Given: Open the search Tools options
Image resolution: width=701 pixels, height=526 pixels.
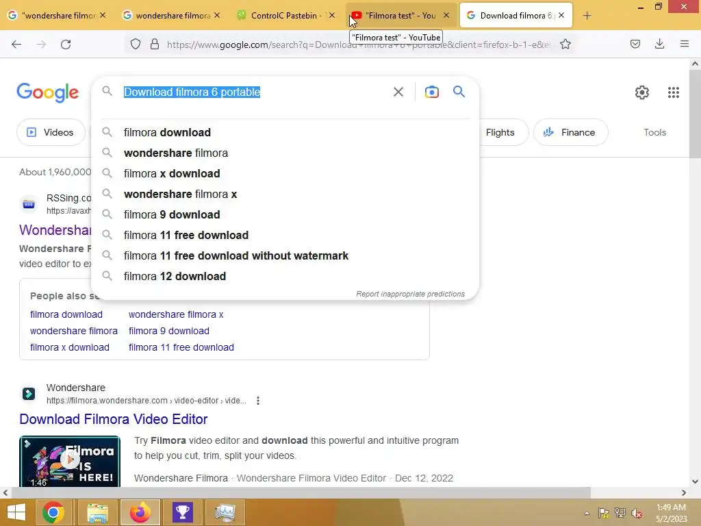Looking at the screenshot, I should [654, 132].
